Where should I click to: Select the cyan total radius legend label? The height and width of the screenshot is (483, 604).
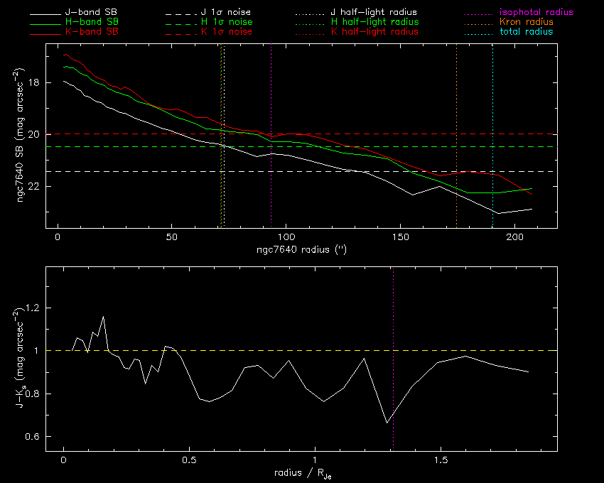[526, 32]
